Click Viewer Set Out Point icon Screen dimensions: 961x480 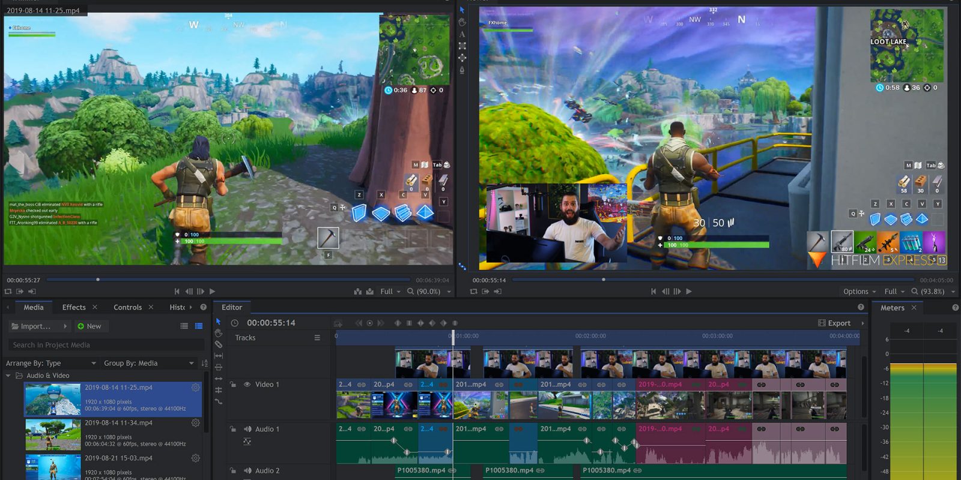[497, 292]
